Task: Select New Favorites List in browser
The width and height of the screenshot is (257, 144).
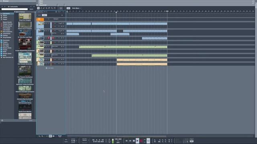Action: pyautogui.click(x=8, y=57)
